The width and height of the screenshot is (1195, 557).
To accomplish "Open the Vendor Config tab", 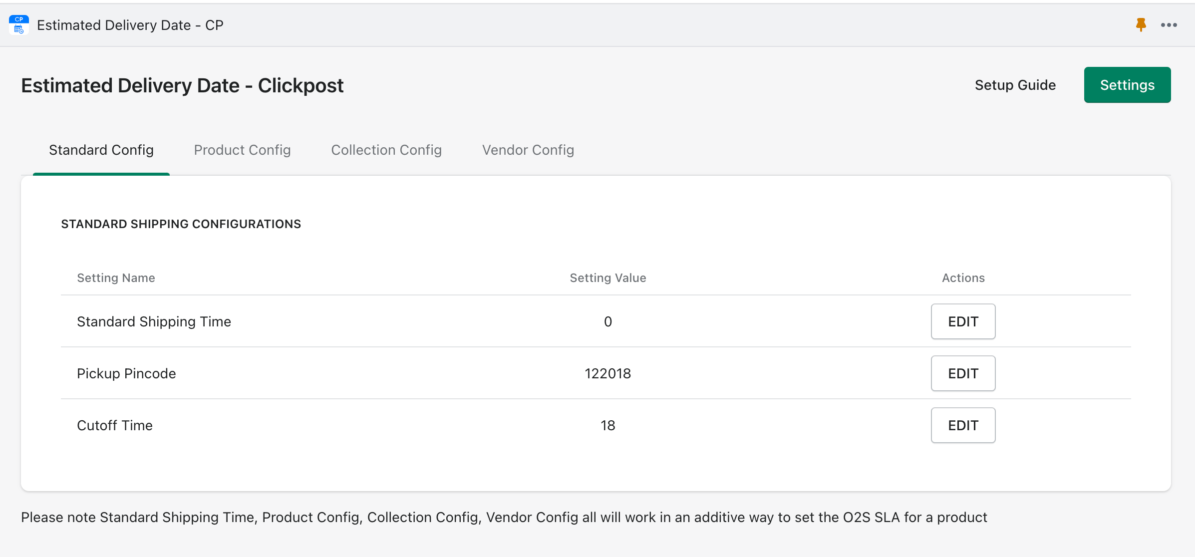I will pos(528,150).
